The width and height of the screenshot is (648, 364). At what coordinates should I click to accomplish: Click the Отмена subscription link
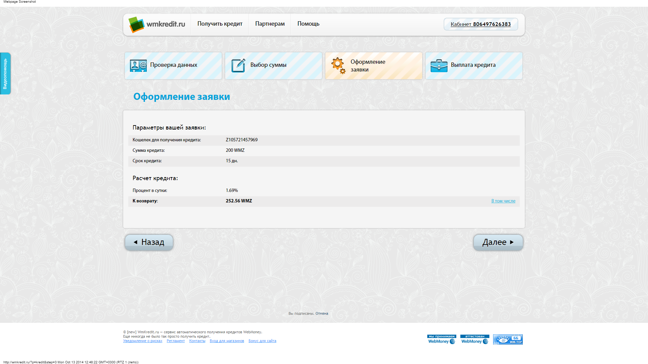pyautogui.click(x=322, y=314)
